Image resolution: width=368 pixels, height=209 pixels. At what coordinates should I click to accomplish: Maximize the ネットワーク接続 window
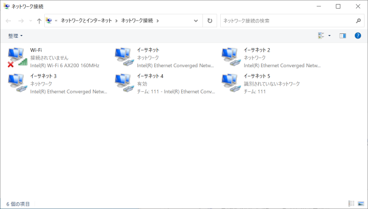click(338, 6)
